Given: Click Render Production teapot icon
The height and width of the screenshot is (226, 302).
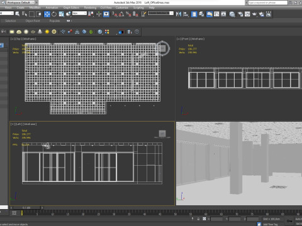Looking at the screenshot, I should [254, 14].
